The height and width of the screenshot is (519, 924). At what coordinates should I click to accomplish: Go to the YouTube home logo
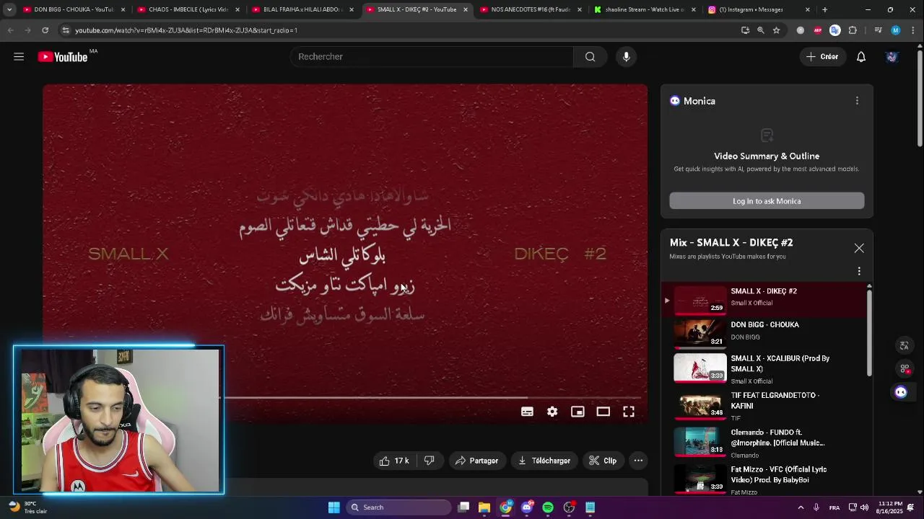pos(63,57)
